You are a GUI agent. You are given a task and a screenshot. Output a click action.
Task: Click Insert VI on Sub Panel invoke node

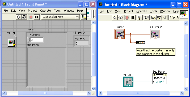[x=160, y=78]
